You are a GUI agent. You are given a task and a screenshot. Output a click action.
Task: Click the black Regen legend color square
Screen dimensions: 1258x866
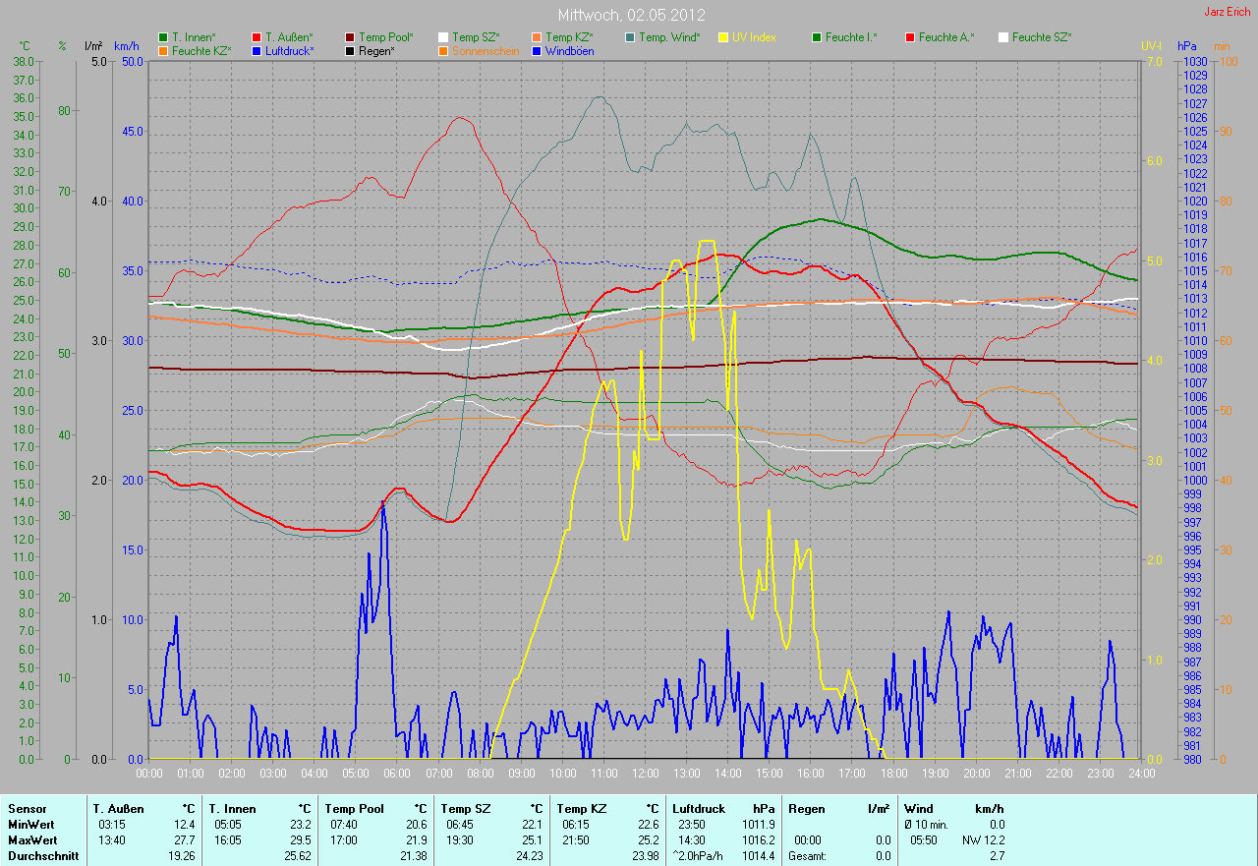click(350, 50)
